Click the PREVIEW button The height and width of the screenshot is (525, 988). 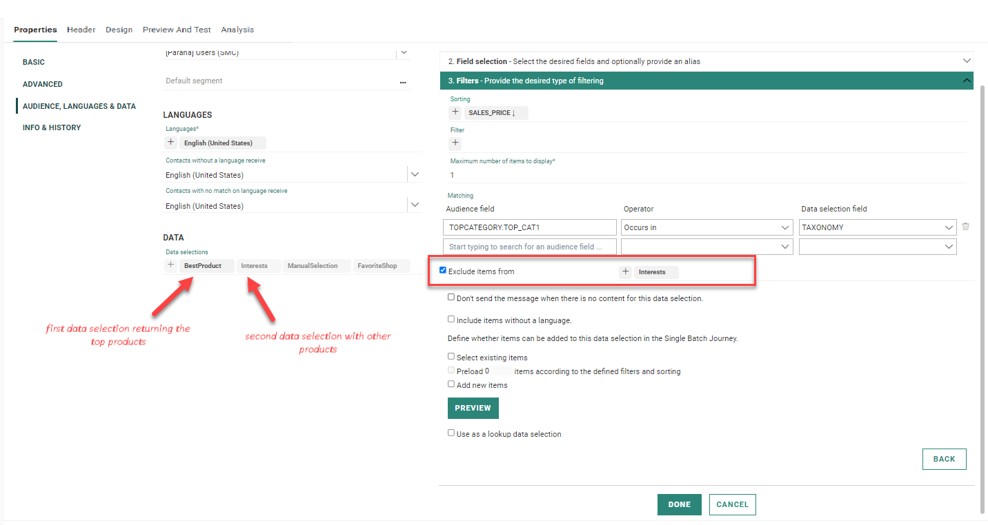(473, 408)
